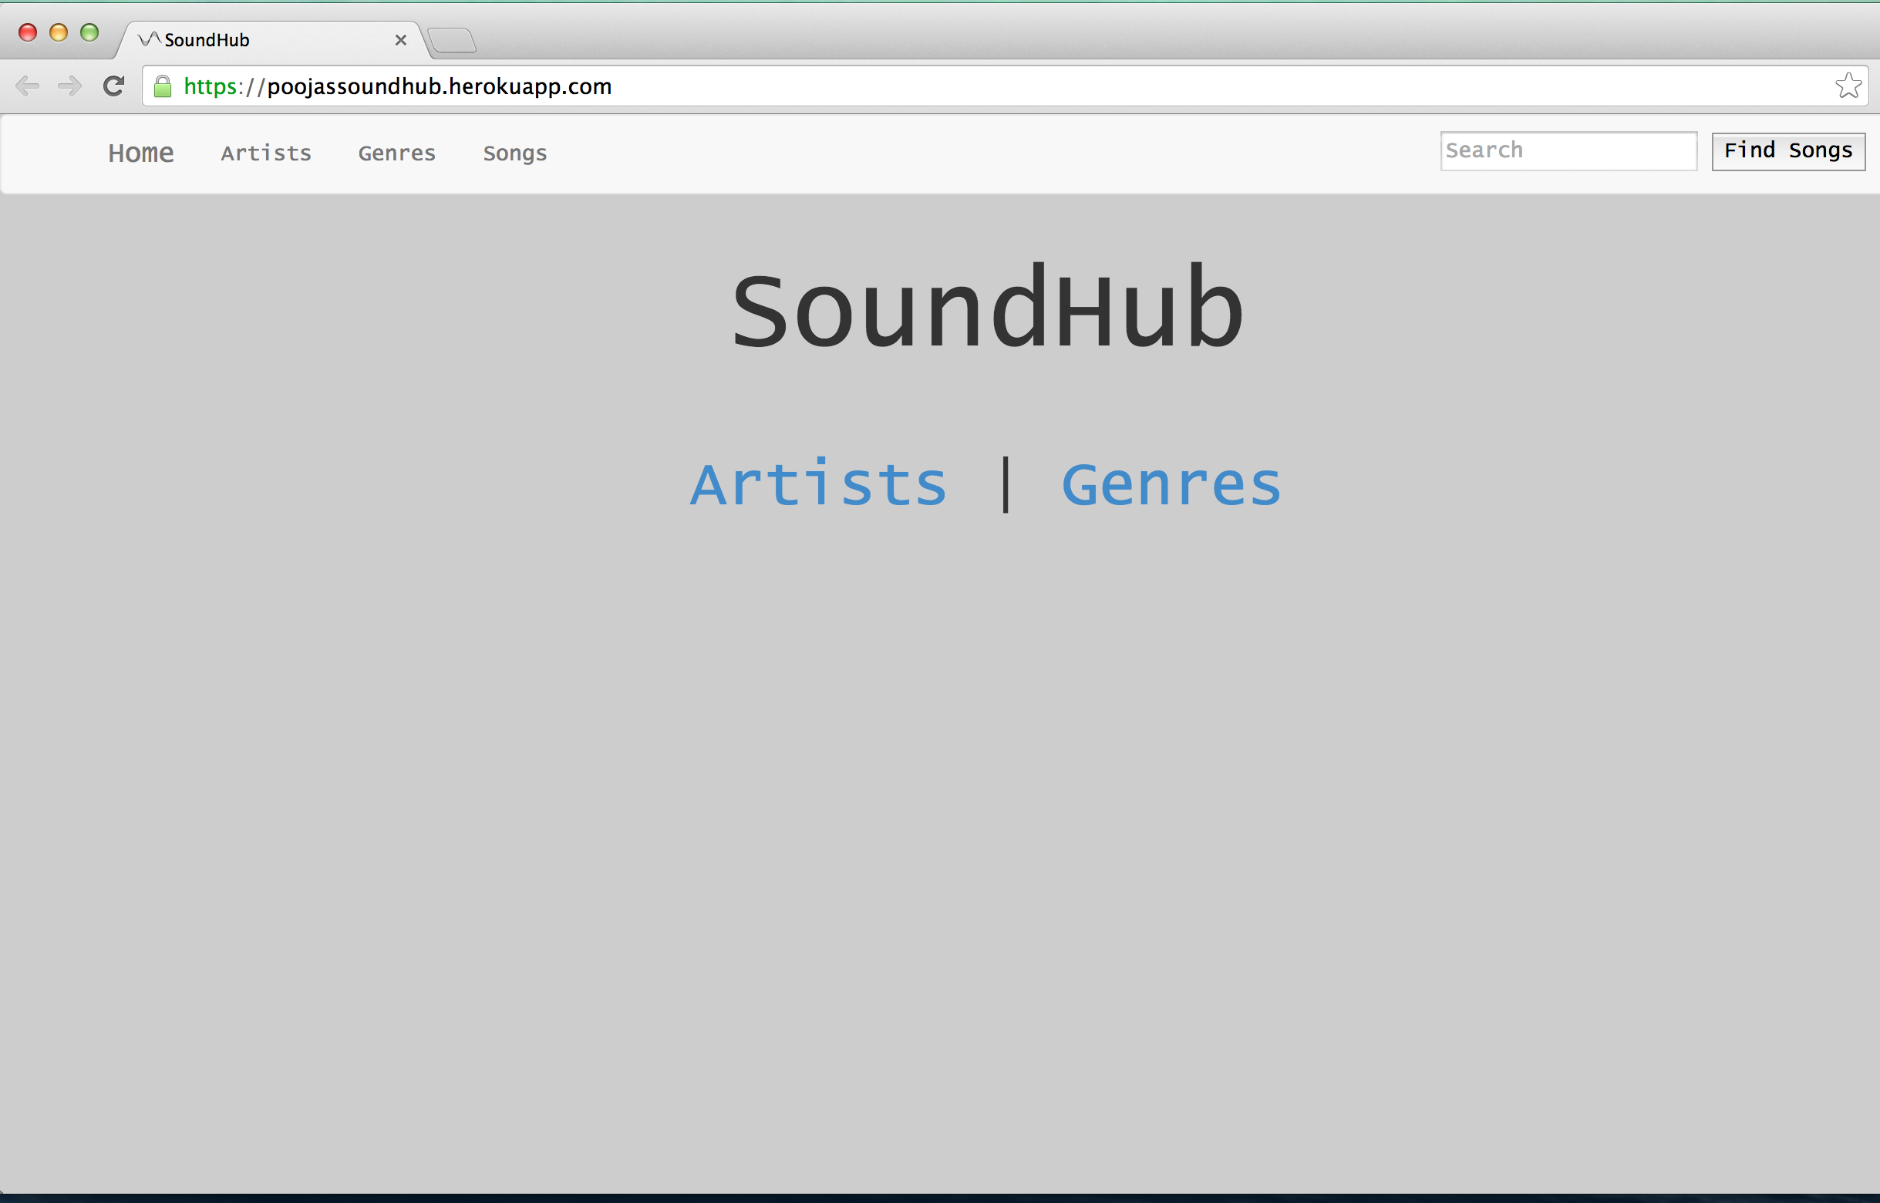Open Artists in the navbar
Viewport: 1880px width, 1203px height.
(265, 153)
